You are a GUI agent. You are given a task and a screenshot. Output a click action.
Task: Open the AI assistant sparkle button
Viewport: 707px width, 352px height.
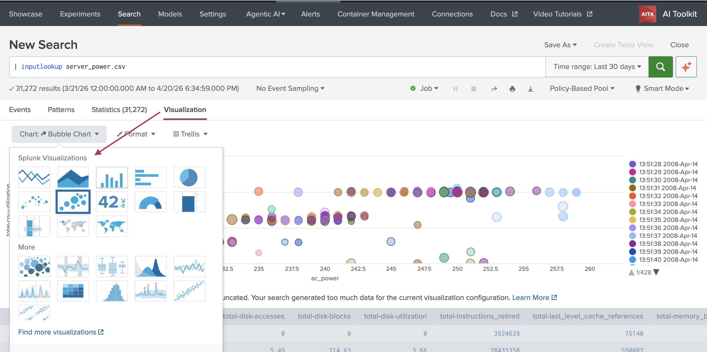(x=686, y=67)
